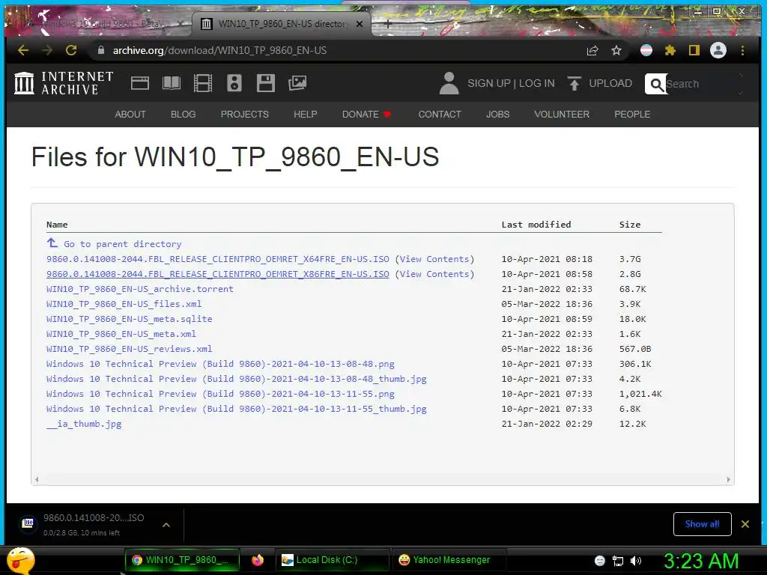Viewport: 767px width, 575px height.
Task: Click the browser back arrow
Action: [x=23, y=50]
